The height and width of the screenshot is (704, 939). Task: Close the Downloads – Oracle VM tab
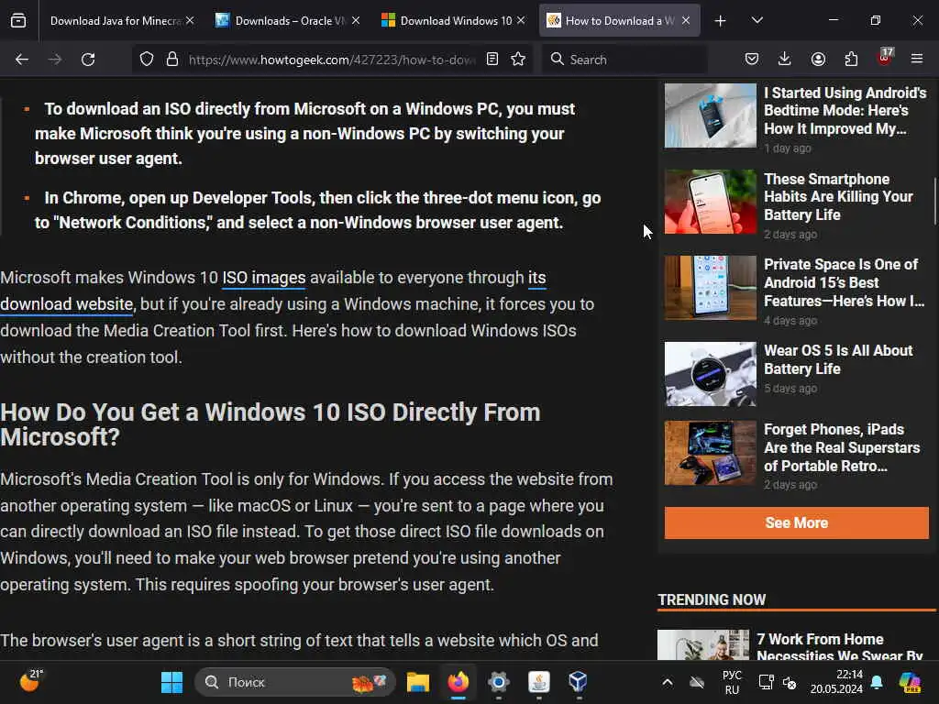[356, 20]
